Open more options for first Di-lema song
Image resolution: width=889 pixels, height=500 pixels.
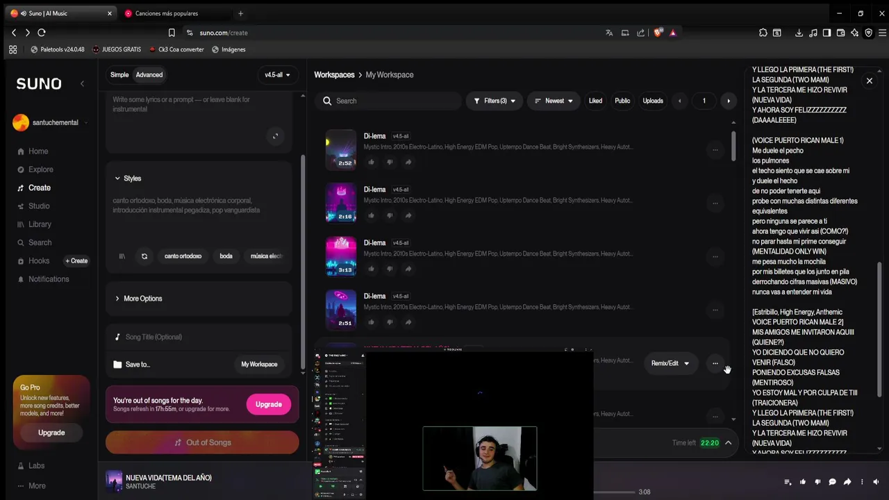[x=715, y=149]
